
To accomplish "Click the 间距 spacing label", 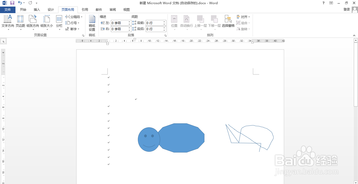I will [135, 17].
